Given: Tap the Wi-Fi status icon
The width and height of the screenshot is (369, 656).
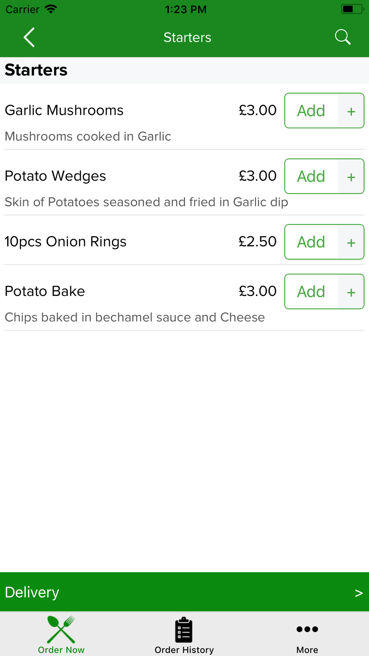Looking at the screenshot, I should [51, 9].
